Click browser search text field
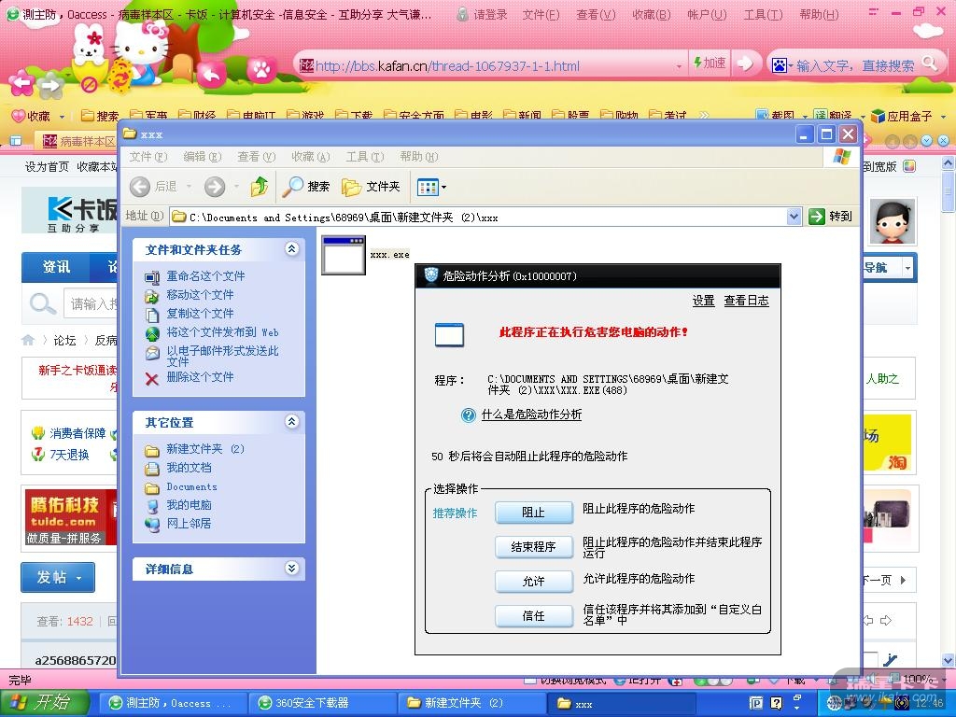 click(855, 65)
